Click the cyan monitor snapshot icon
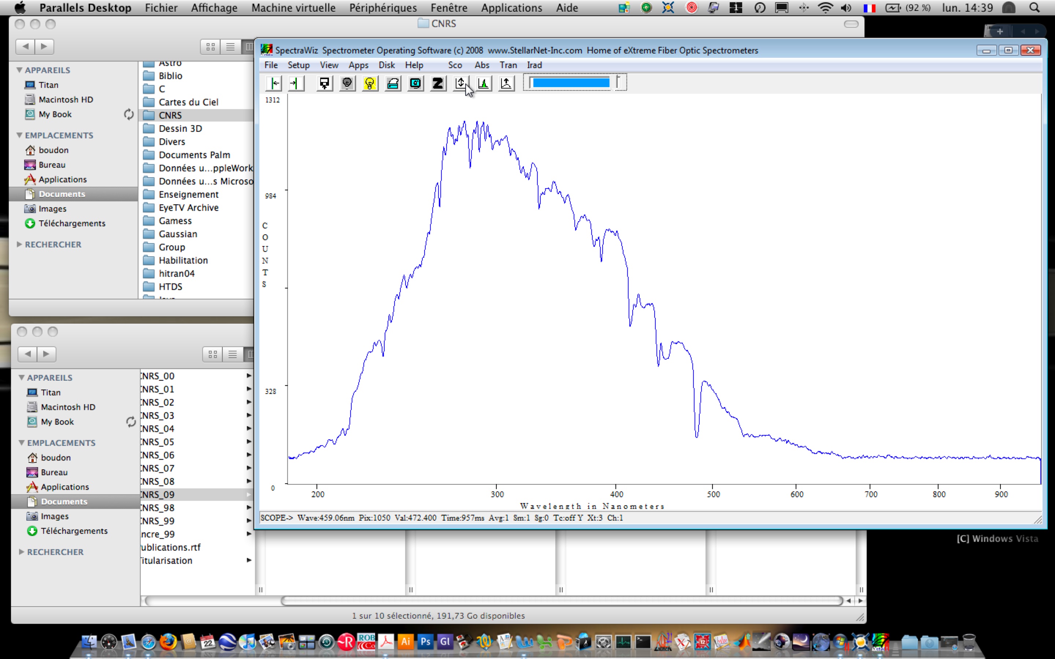Screen dimensions: 1055x659 tap(415, 83)
